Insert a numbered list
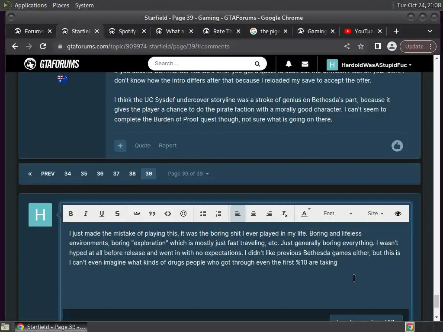Viewport: 443px width, 332px height. tap(218, 214)
